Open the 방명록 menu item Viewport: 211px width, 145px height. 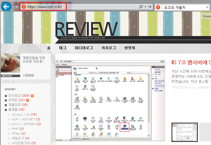coord(130,48)
